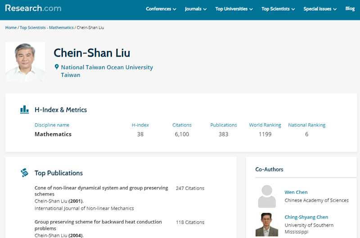The height and width of the screenshot is (238, 360).
Task: Click the Publications column header
Action: pos(223,125)
